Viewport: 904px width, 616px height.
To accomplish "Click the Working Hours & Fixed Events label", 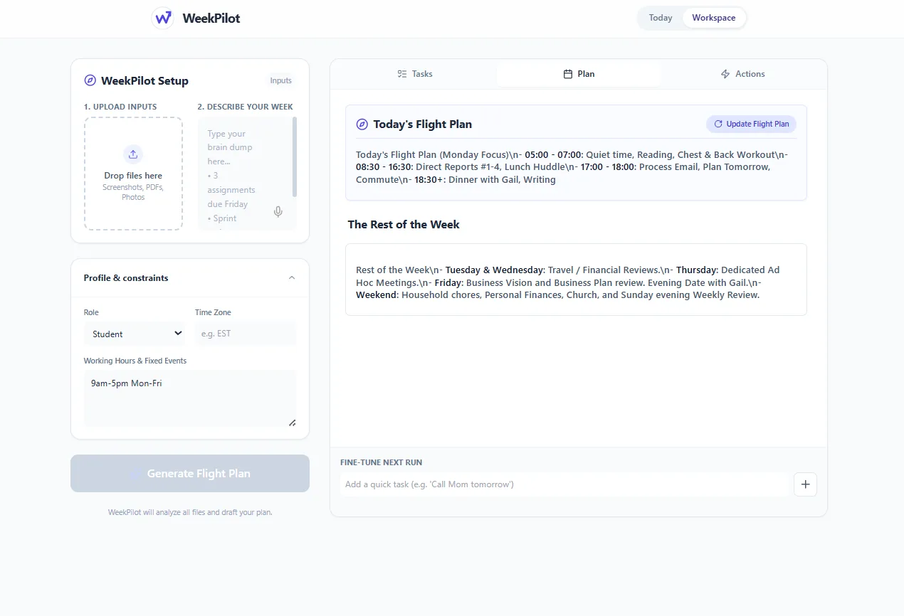I will click(135, 361).
